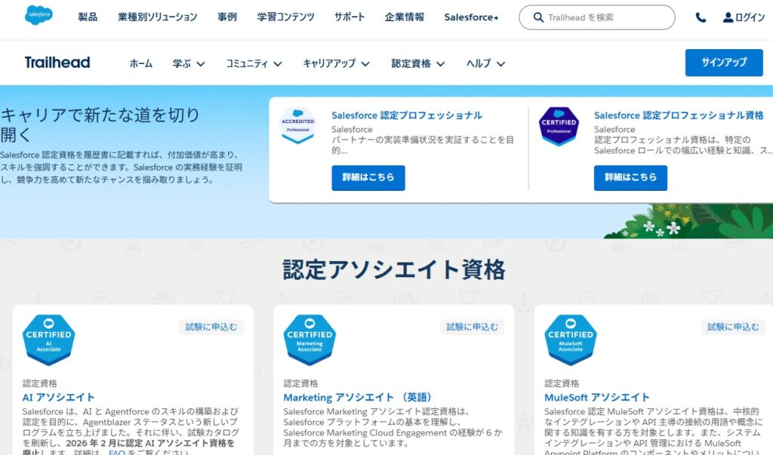Click 試験に申込む on AI アソシエイト card

(x=211, y=327)
